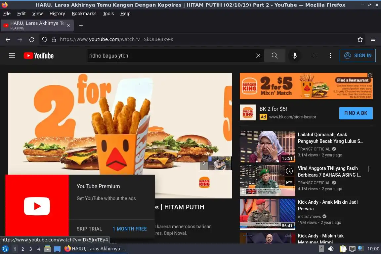The image size is (381, 254).
Task: Open YouTube apps grid icon
Action: click(315, 56)
